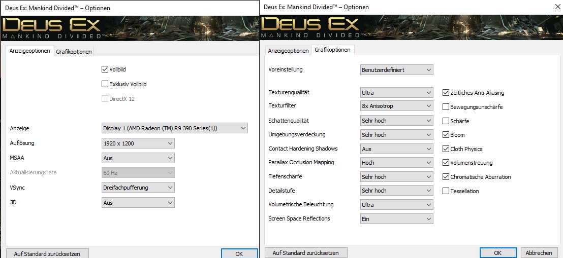Open the Auflösung 1920 x 1200 dropdown
The width and height of the screenshot is (563, 258).
click(138, 143)
